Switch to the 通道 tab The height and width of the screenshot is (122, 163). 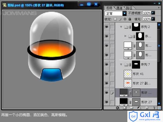pos(119,8)
